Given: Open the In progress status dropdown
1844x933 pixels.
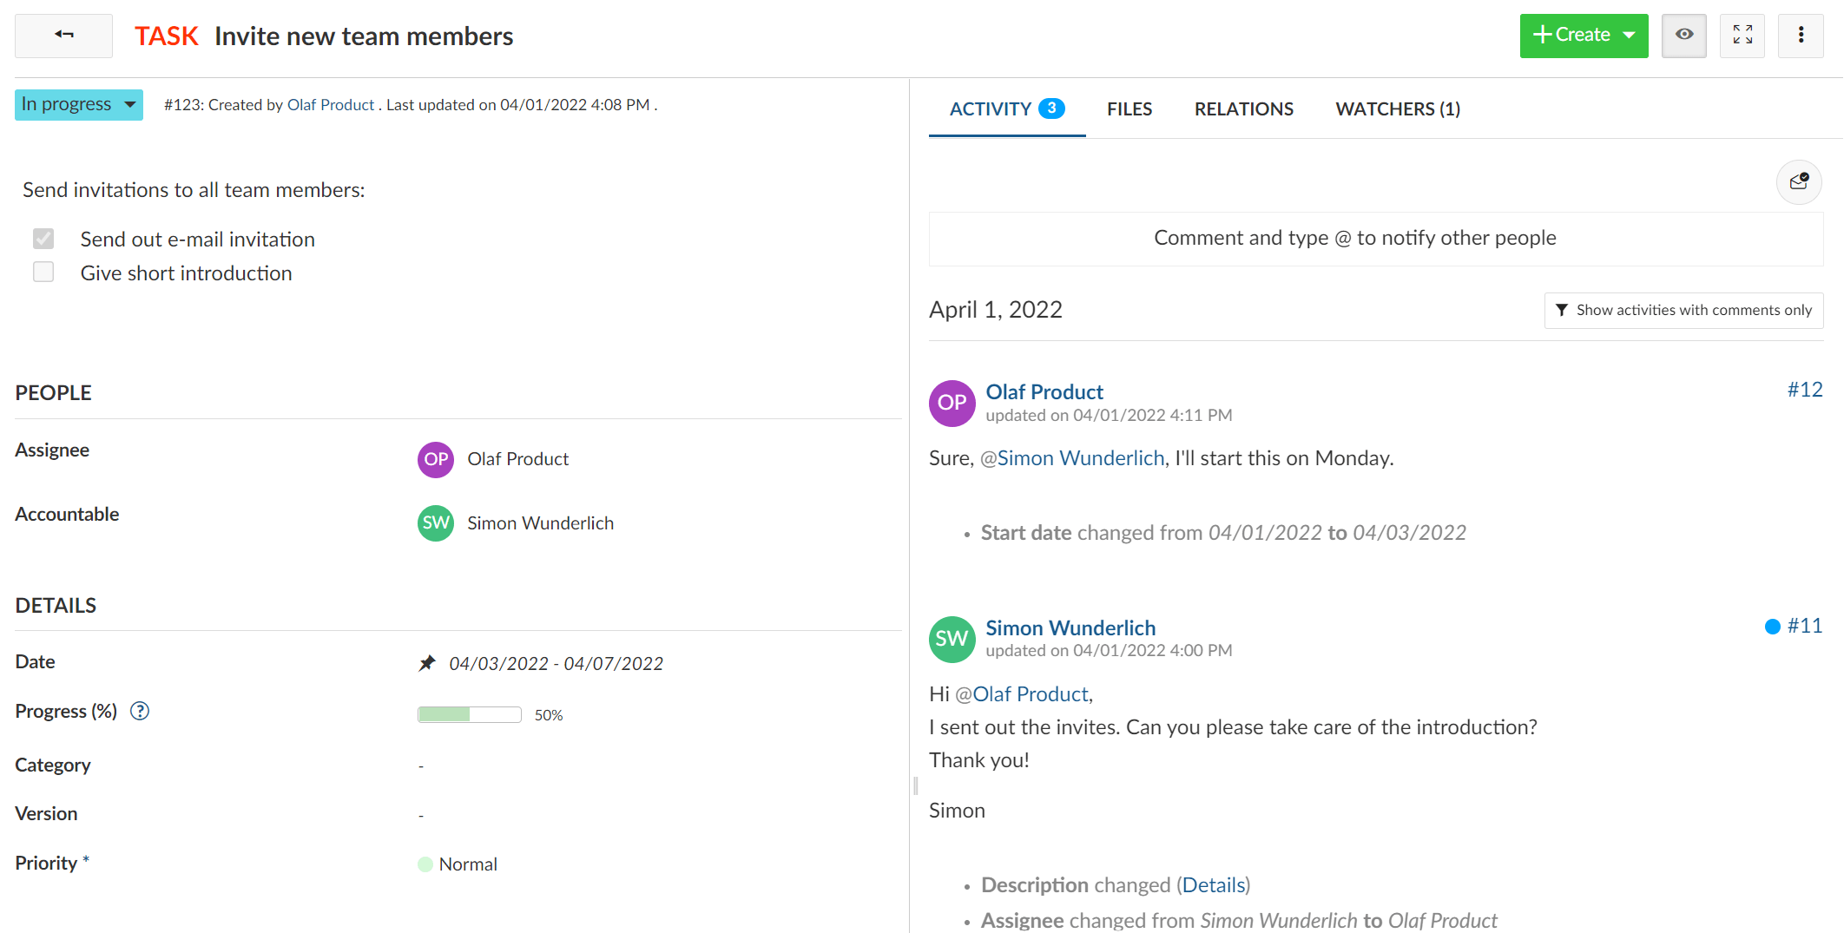Looking at the screenshot, I should (x=78, y=104).
